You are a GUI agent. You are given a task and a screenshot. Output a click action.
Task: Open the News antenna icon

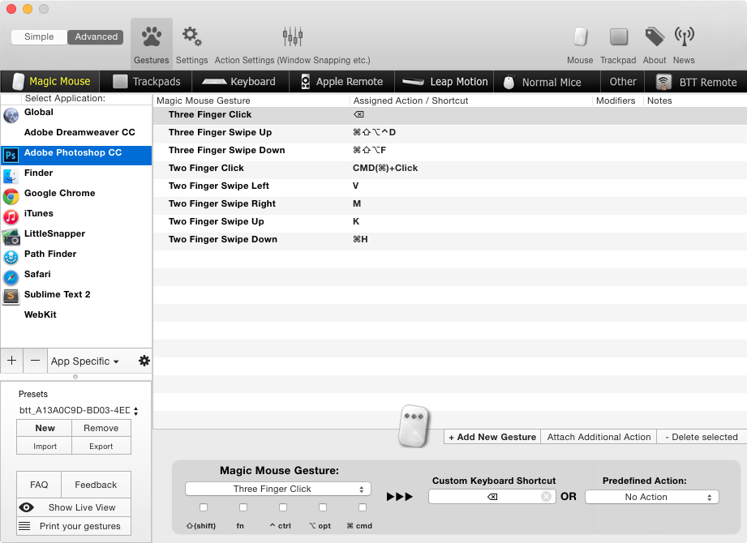click(x=684, y=36)
